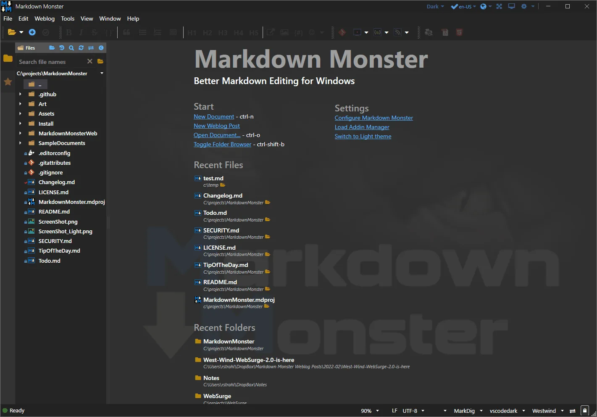Open SECURITY.md from Recent Files list

(221, 230)
